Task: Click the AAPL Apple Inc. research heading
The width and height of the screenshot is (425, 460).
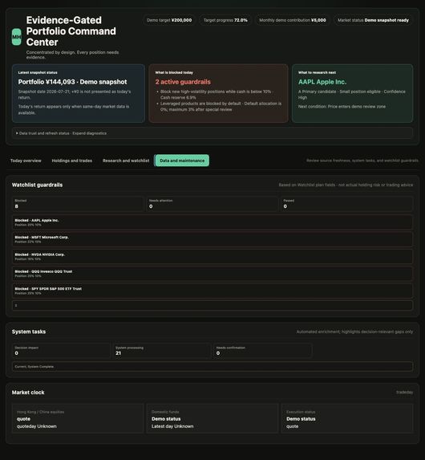Action: coord(322,82)
